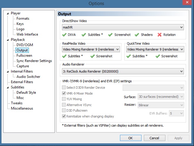Select Fullscreen in the options tree
Image resolution: width=194 pixels, height=146 pixels.
click(24, 56)
